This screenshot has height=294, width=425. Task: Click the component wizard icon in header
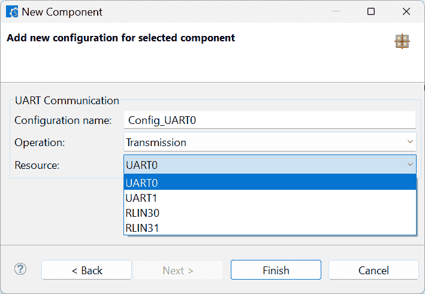402,41
